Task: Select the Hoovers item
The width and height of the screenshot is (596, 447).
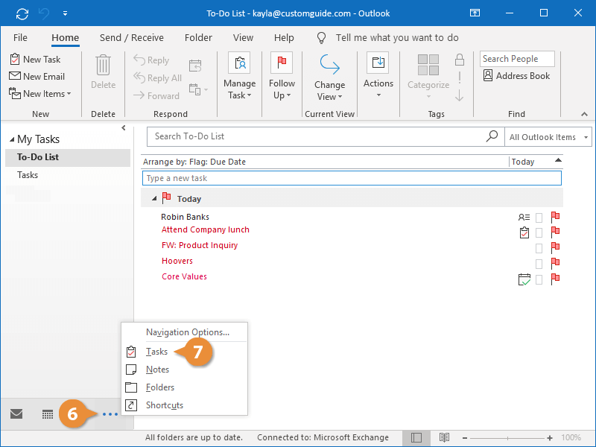Action: [177, 261]
